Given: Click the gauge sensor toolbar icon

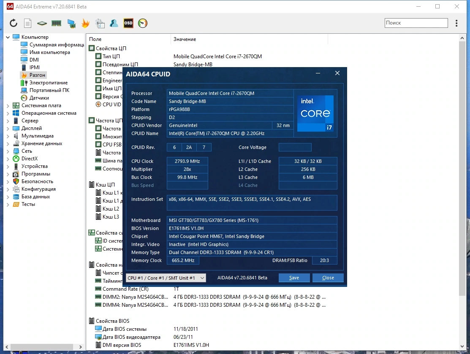Looking at the screenshot, I should coord(143,23).
